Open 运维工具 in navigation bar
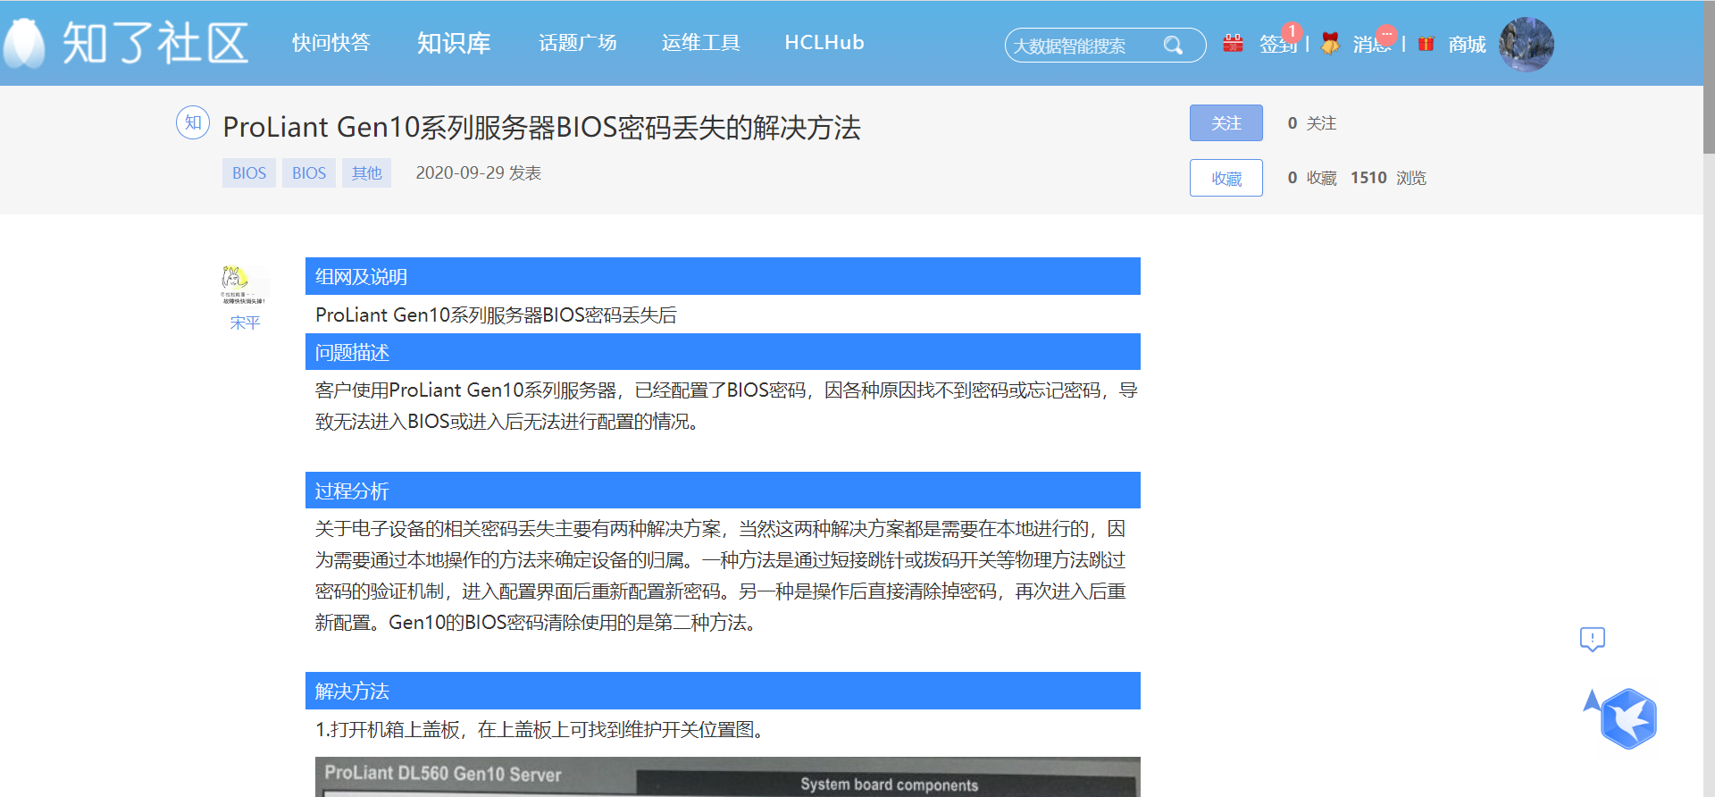Screen dimensions: 1715x797 point(700,43)
